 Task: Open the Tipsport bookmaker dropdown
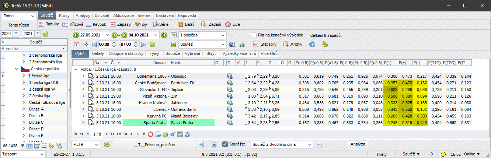tap(24, 154)
